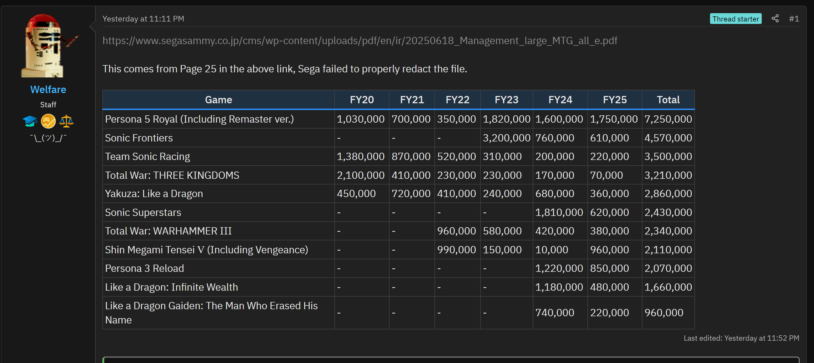The height and width of the screenshot is (363, 814).
Task: Click Warhammer III FY22 value 960,000
Action: pos(456,231)
